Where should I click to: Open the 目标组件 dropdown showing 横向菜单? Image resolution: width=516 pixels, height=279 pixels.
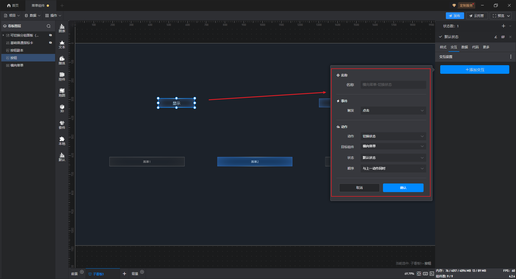pyautogui.click(x=393, y=146)
